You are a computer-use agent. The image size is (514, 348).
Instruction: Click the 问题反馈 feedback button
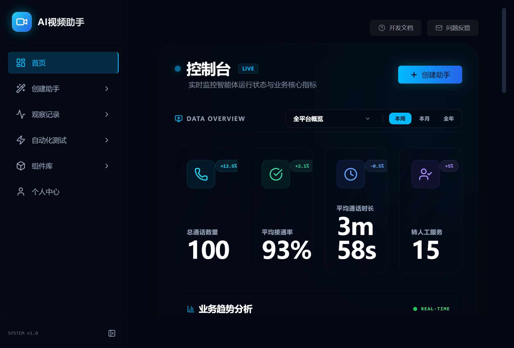click(x=453, y=28)
